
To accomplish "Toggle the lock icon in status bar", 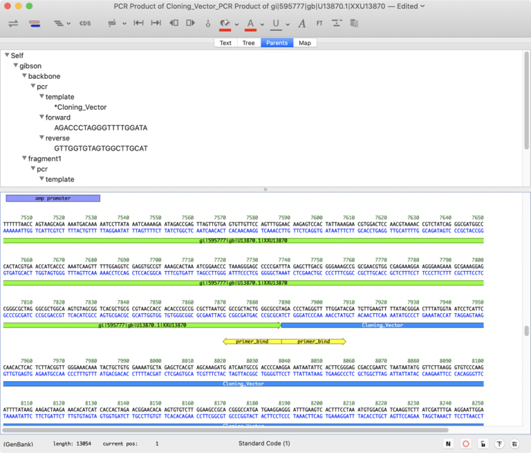I will 483,443.
